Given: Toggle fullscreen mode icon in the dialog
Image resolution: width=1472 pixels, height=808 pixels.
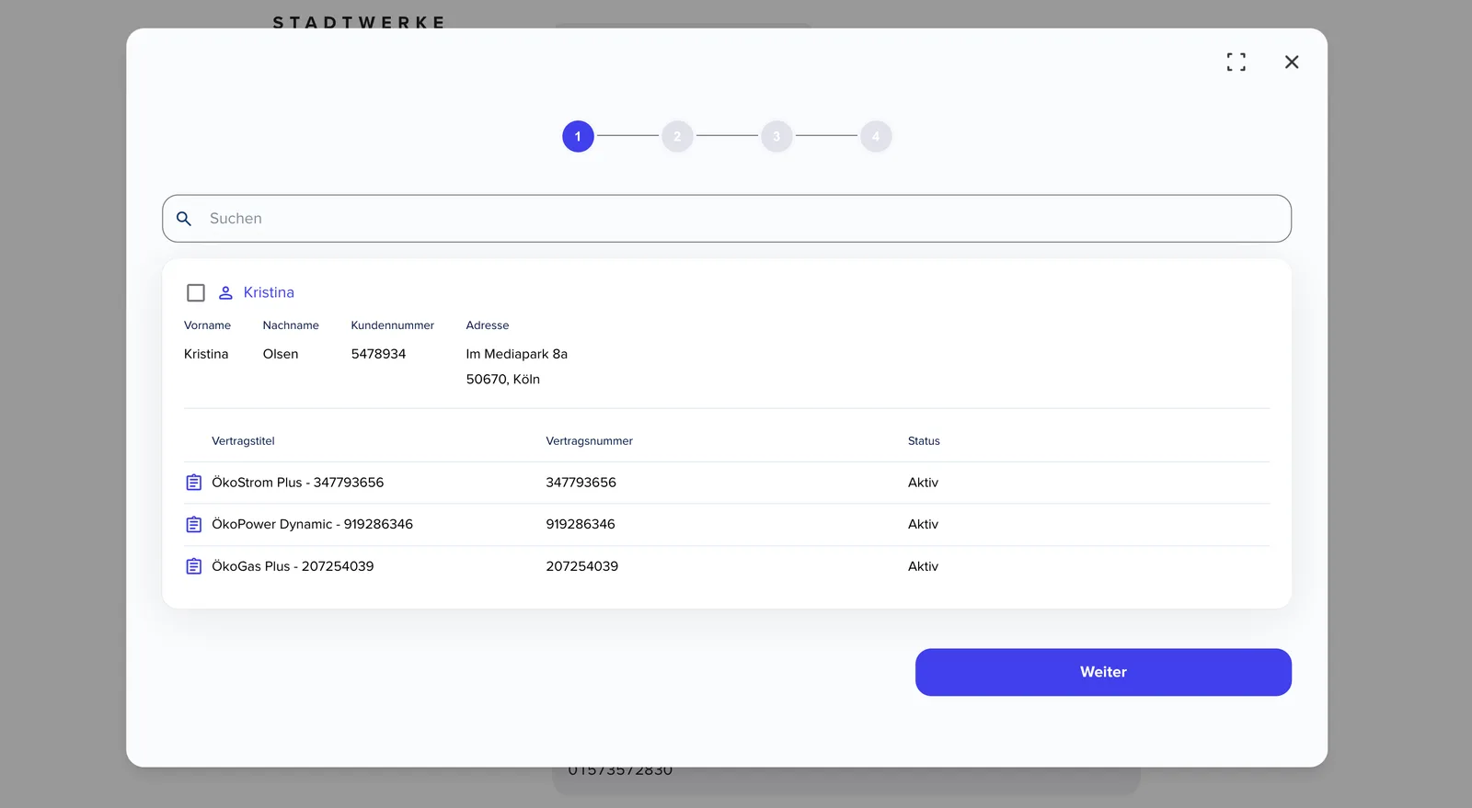Looking at the screenshot, I should [1236, 62].
